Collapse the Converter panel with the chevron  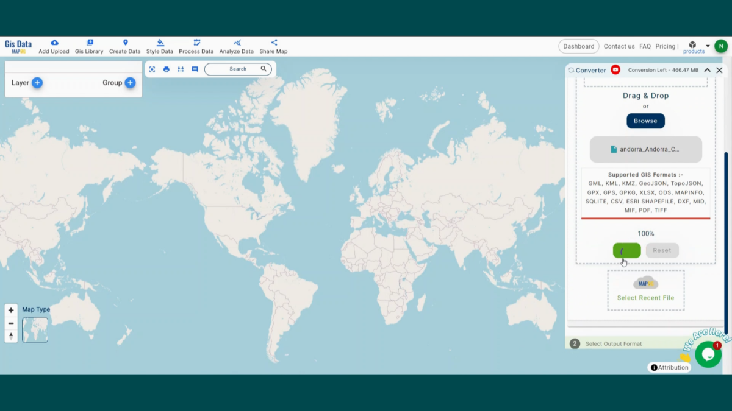pyautogui.click(x=706, y=70)
